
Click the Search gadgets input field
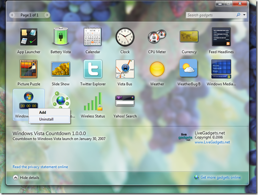coord(211,15)
